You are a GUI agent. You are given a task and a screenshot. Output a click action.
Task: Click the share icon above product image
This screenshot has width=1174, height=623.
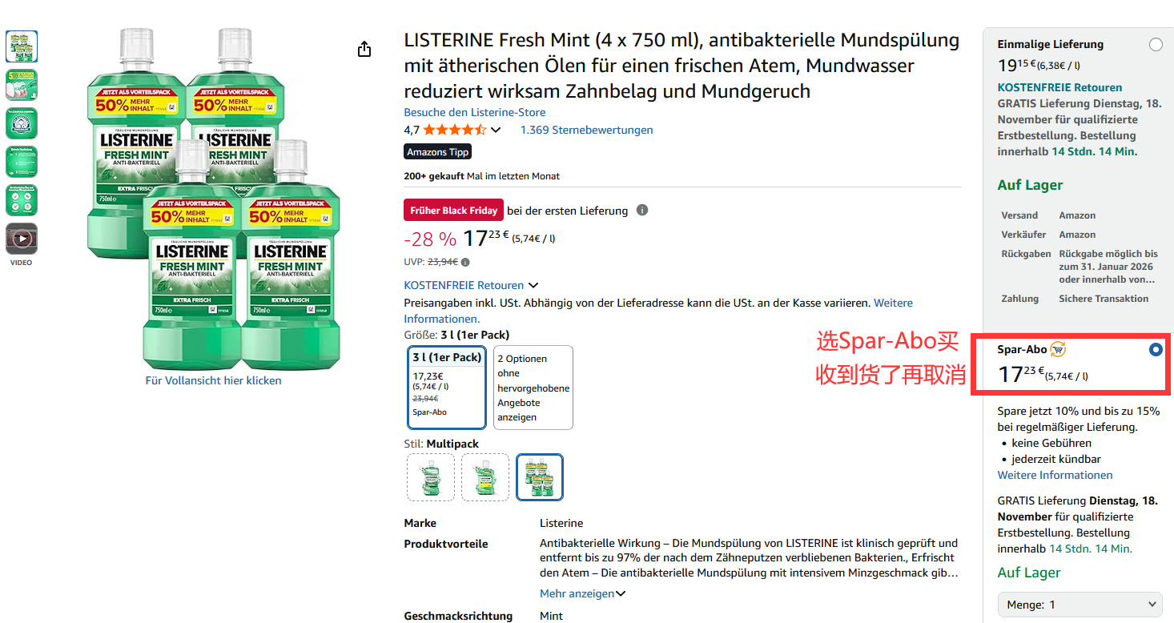tap(364, 50)
